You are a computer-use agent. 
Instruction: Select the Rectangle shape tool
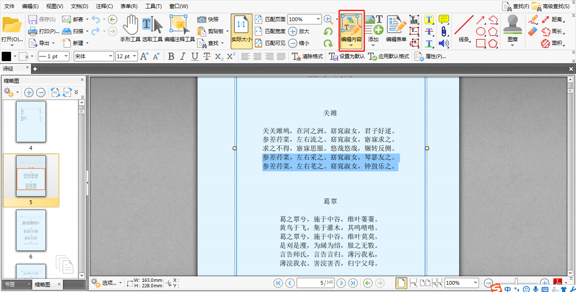[480, 43]
